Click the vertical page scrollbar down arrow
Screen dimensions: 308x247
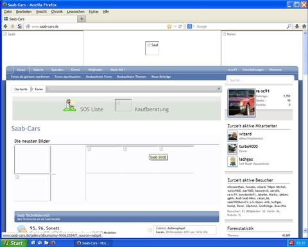point(305,231)
